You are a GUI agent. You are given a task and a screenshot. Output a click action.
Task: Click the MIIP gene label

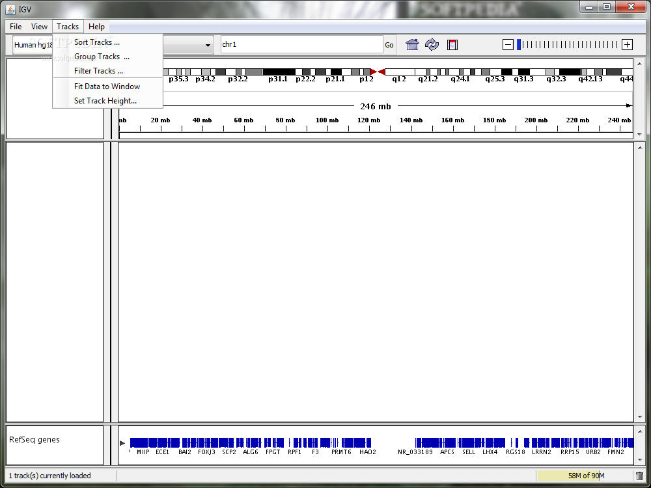coord(143,452)
